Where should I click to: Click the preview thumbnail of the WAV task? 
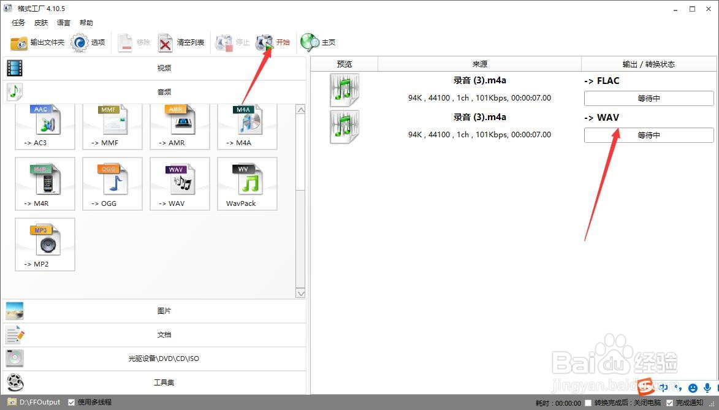pyautogui.click(x=344, y=127)
